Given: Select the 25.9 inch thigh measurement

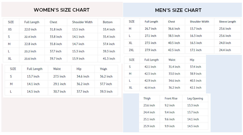Looking at the screenshot, I should (149, 126).
